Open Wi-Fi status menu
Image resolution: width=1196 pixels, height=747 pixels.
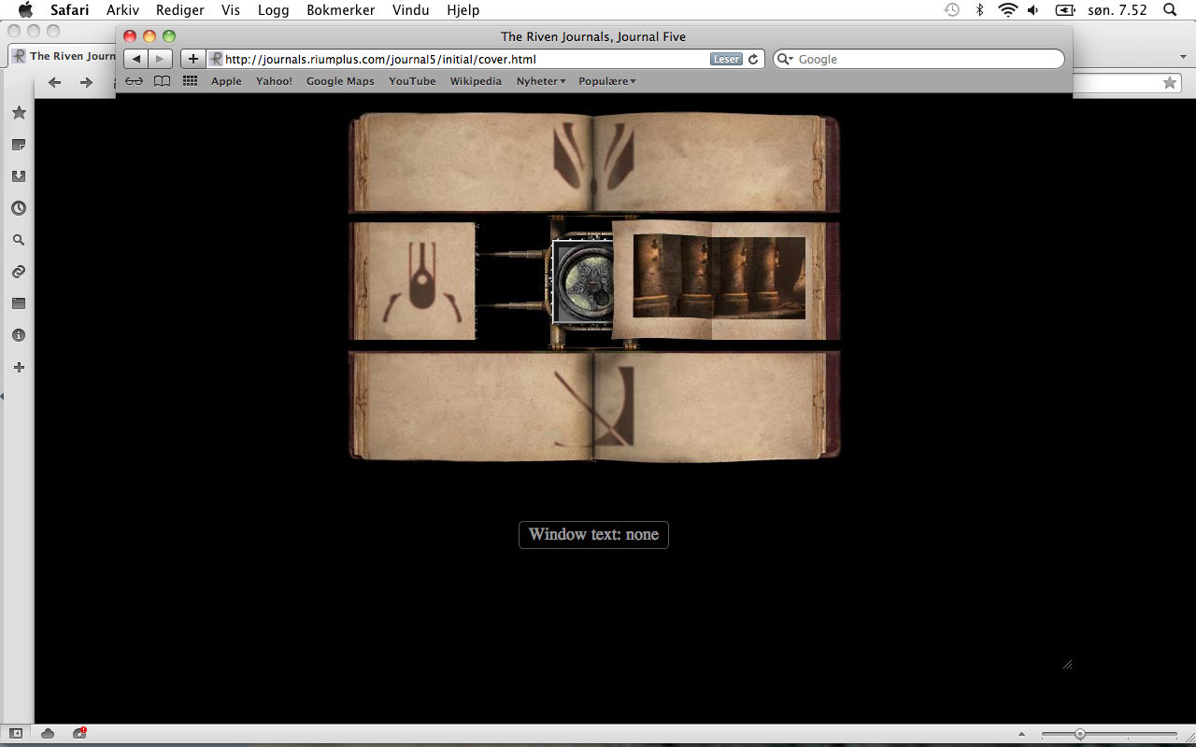(1007, 10)
